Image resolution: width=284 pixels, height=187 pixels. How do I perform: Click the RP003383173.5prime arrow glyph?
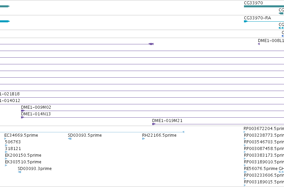[245, 159]
